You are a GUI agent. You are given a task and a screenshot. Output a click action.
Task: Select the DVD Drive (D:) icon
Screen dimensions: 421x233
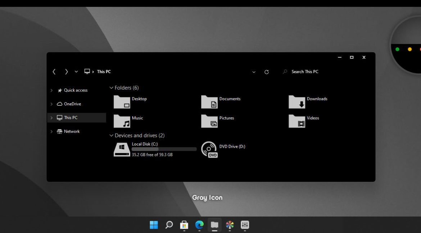pyautogui.click(x=209, y=149)
